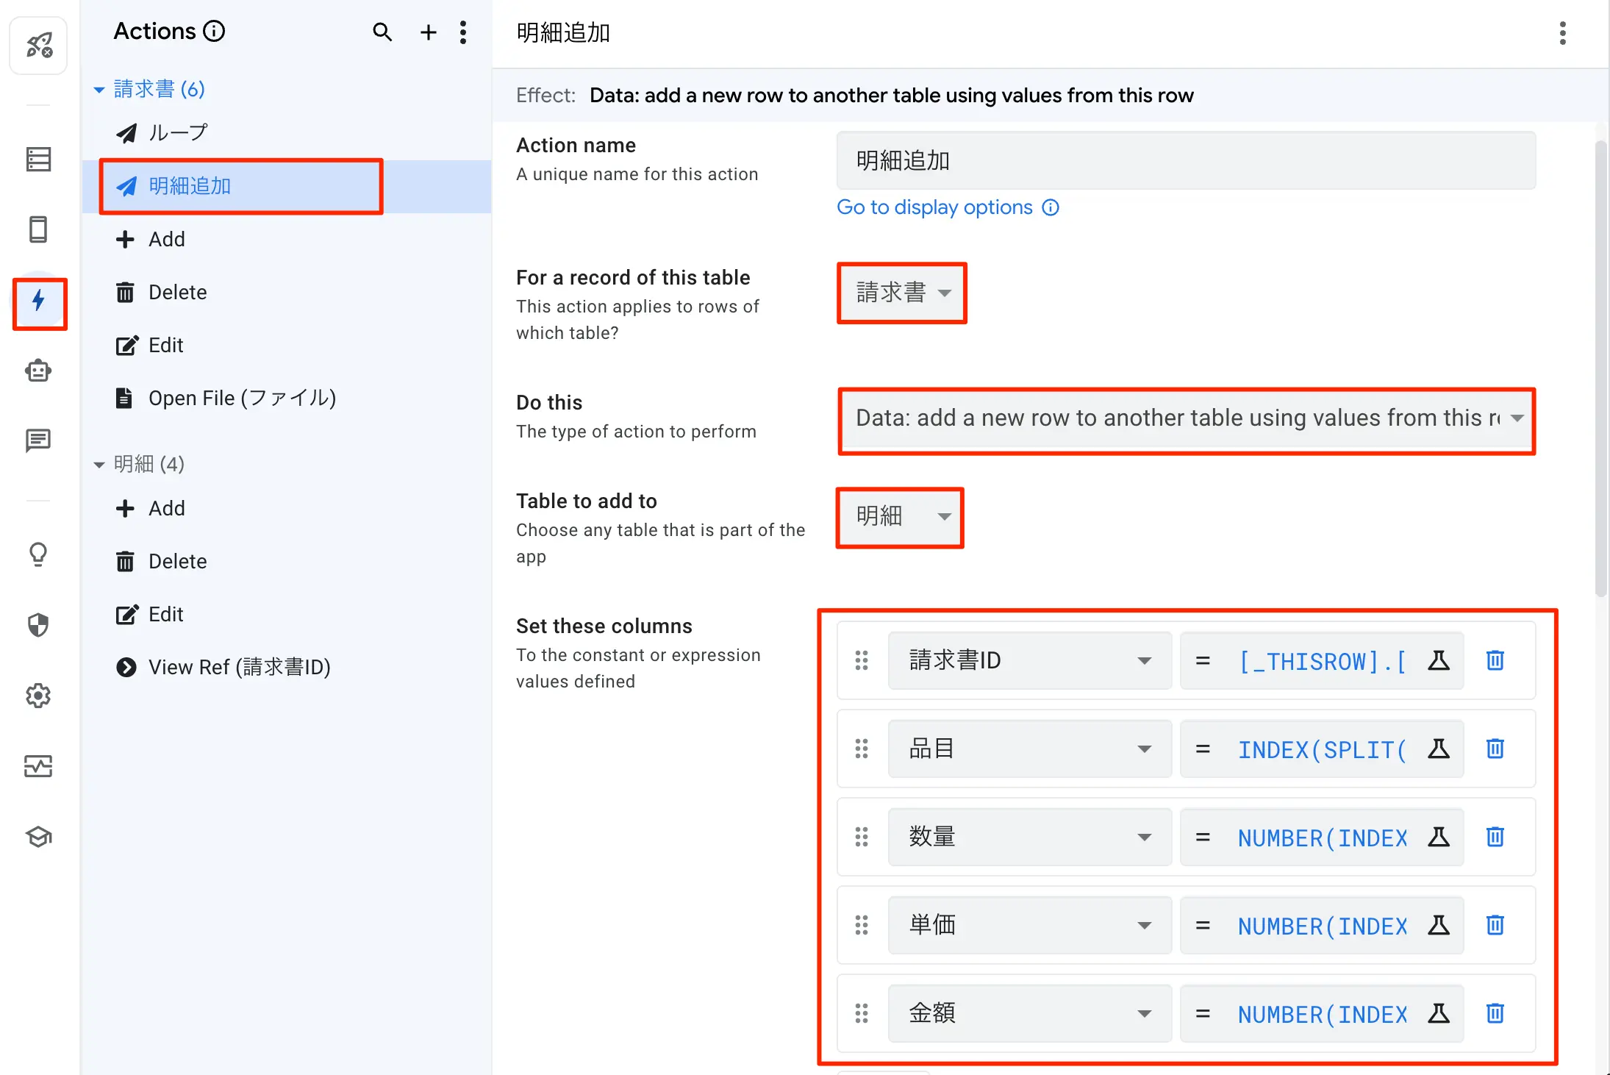
Task: Delete the 金額 column assignment
Action: (1495, 1013)
